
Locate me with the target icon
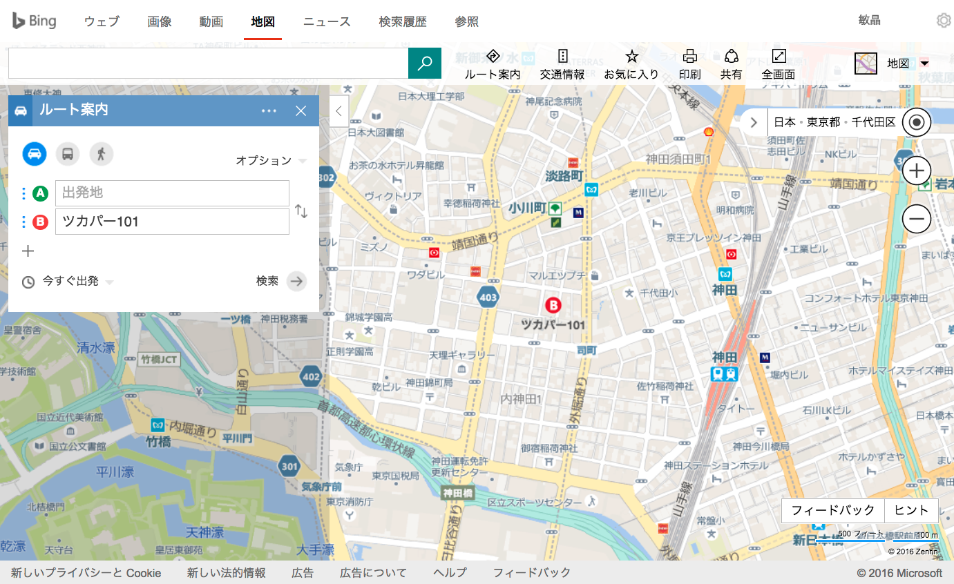click(917, 122)
